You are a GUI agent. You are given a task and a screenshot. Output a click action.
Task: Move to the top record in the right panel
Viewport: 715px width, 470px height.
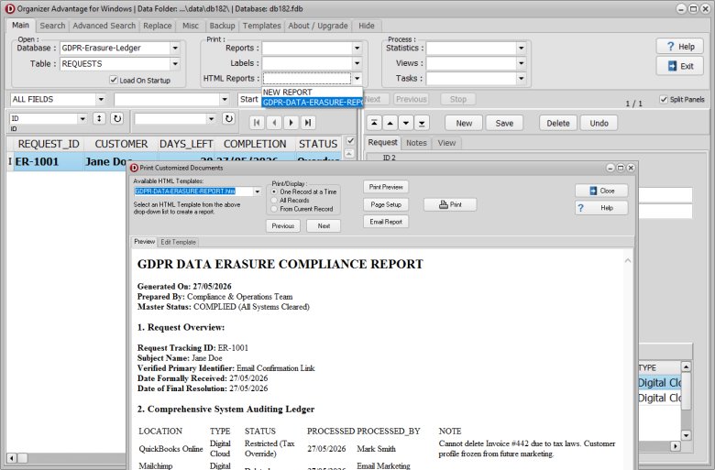374,123
